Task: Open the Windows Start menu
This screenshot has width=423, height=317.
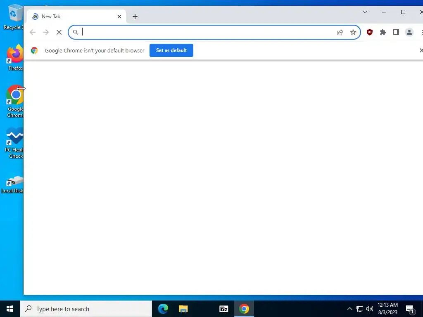Action: 10,309
